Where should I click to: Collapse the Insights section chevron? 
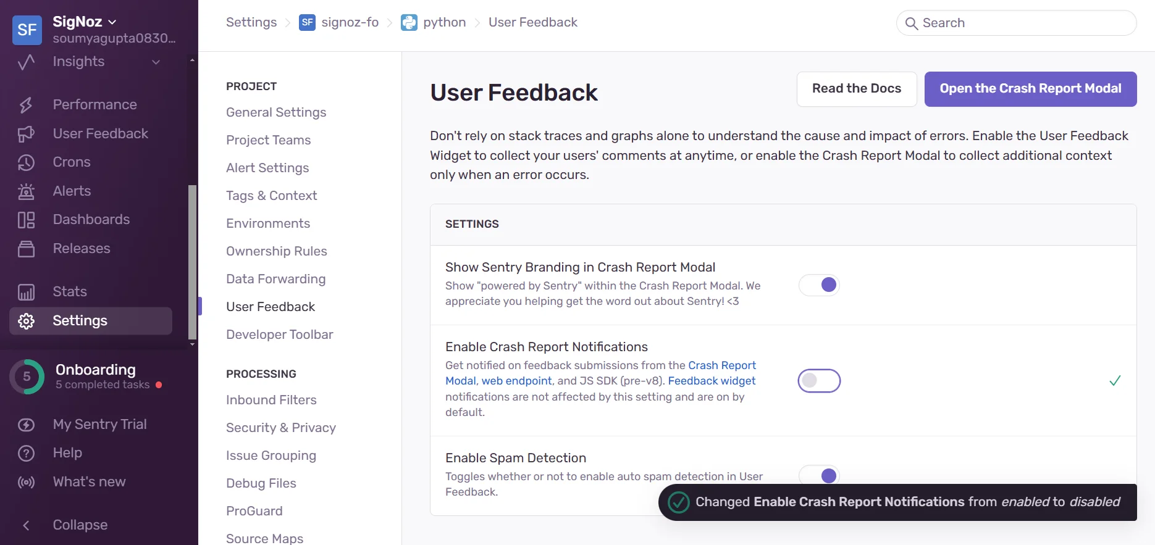click(156, 62)
